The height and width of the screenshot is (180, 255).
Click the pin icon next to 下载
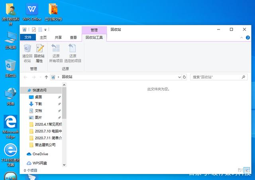point(59,104)
